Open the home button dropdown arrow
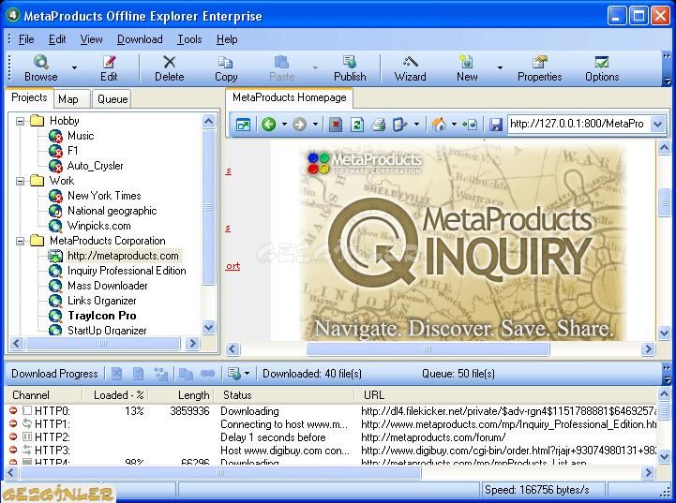The height and width of the screenshot is (503, 676). coord(454,125)
